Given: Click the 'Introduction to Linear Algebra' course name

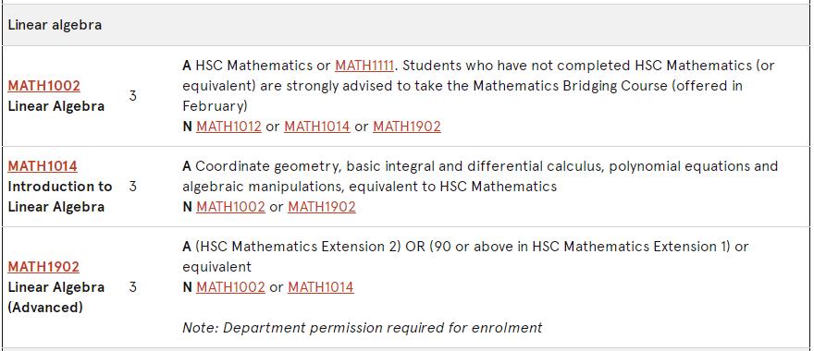Looking at the screenshot, I should pos(60,197).
